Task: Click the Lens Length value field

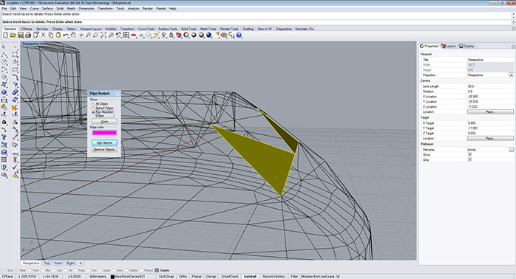Action: coord(490,86)
